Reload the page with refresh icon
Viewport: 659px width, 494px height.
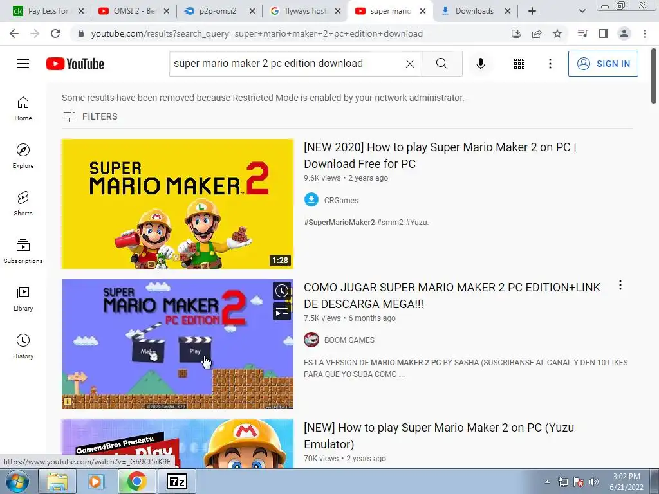click(x=55, y=33)
